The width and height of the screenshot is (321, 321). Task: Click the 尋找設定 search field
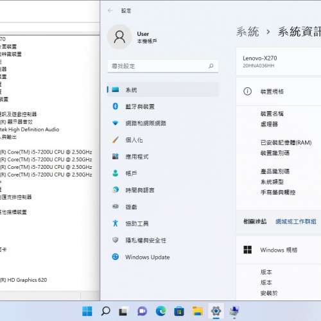(163, 66)
